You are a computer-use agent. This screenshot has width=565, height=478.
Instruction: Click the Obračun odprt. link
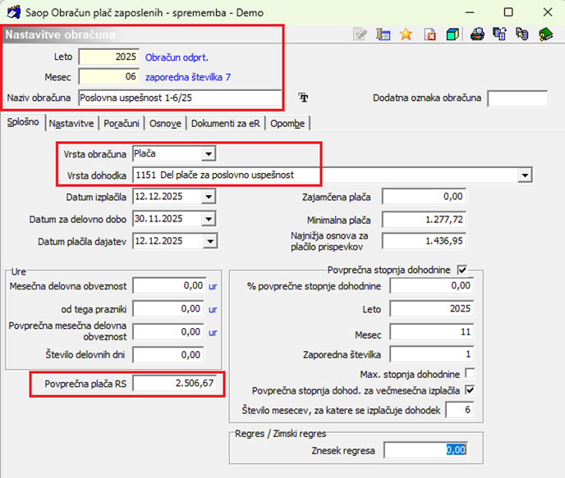tap(177, 57)
